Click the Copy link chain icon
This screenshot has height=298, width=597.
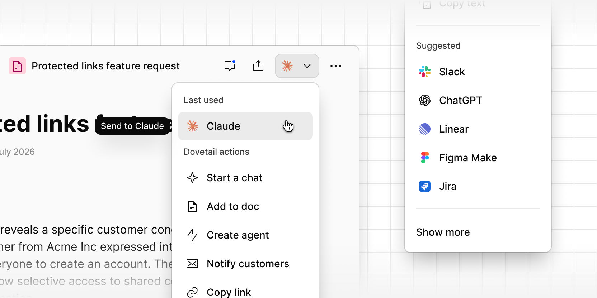point(192,292)
